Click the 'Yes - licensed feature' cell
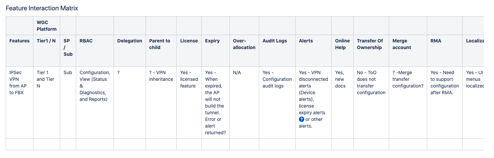 [189, 79]
